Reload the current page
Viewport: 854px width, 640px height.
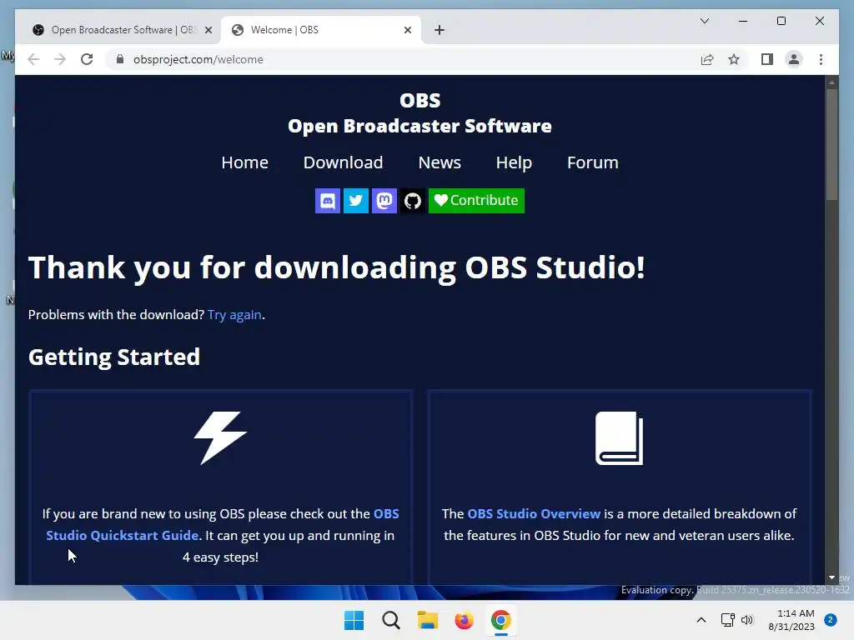point(87,59)
